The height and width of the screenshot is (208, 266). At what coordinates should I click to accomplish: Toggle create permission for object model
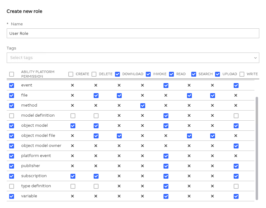tap(73, 126)
